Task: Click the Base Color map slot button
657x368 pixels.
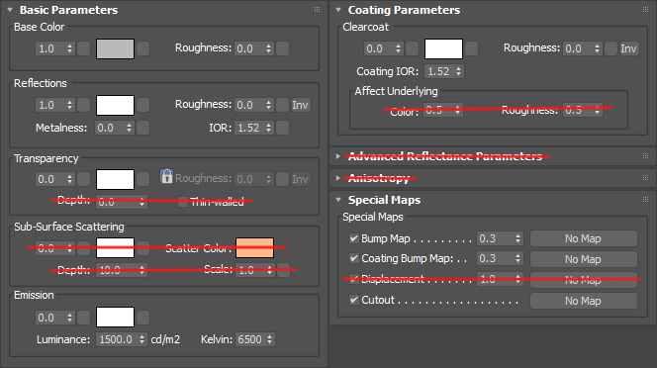Action: [x=142, y=48]
